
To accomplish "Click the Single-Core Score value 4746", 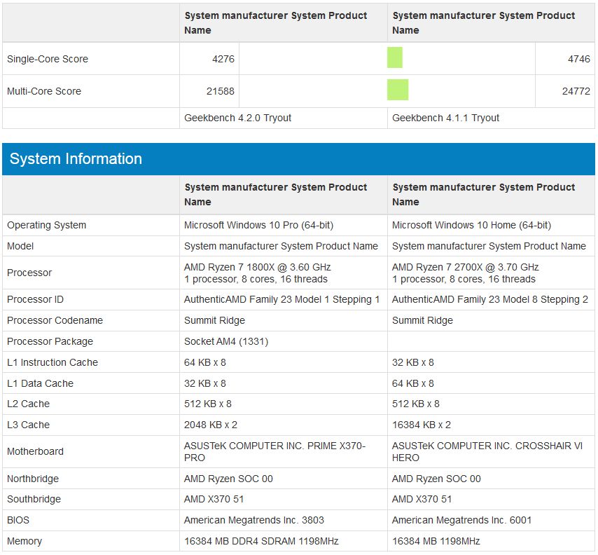I will (578, 59).
